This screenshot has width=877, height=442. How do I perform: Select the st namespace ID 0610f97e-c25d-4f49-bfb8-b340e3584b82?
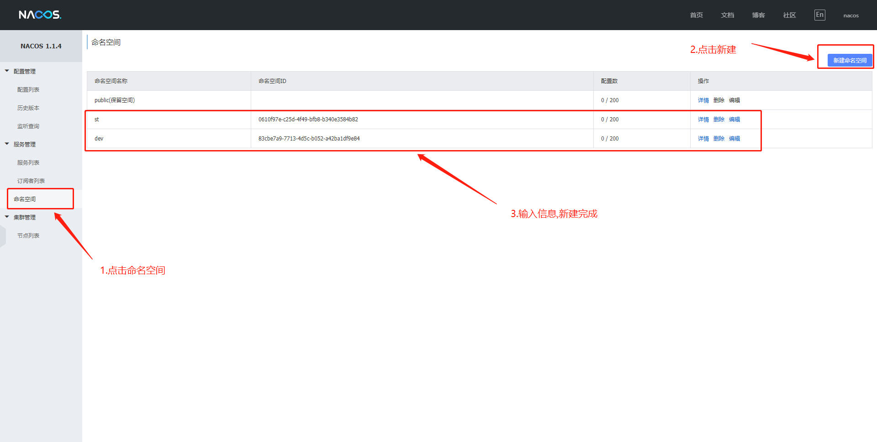tap(308, 120)
